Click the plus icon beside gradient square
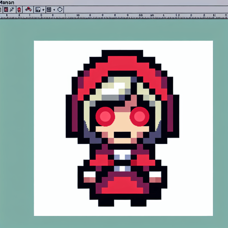The height and width of the screenshot is (228, 228). pyautogui.click(x=43, y=10)
